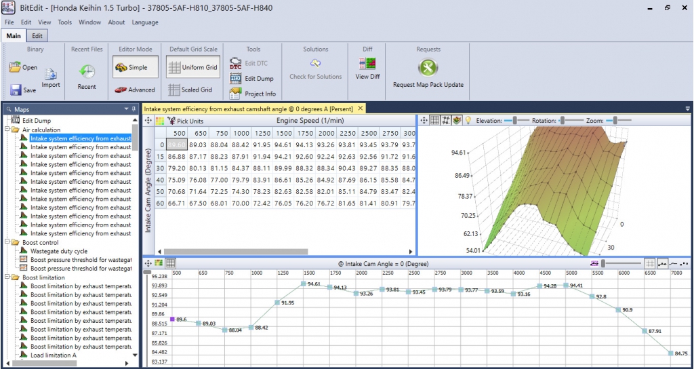
Task: Save the binary using the floppy Save icon
Action: click(x=16, y=90)
